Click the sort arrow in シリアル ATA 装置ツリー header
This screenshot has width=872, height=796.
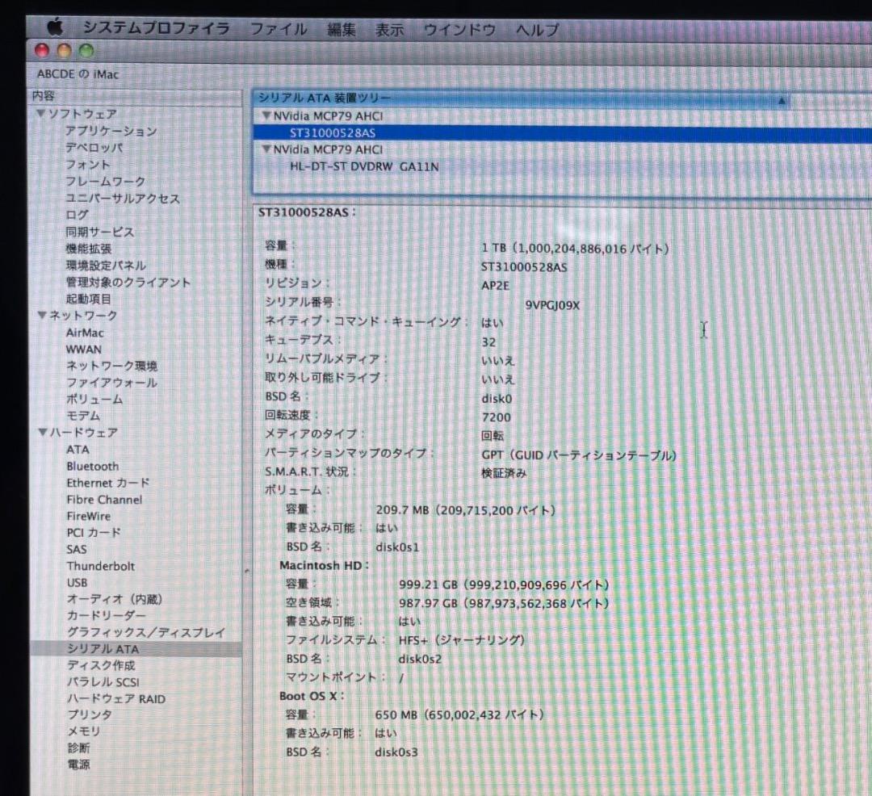[x=780, y=101]
